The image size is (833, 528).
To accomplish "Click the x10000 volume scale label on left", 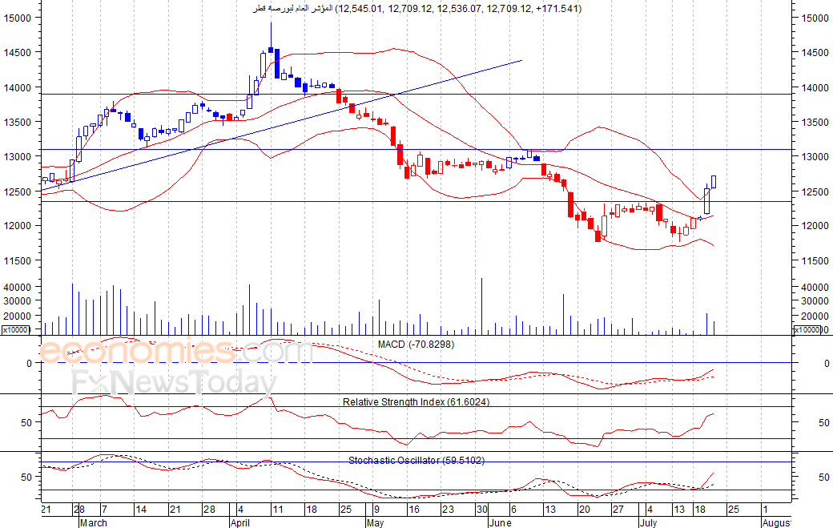I will (x=15, y=330).
